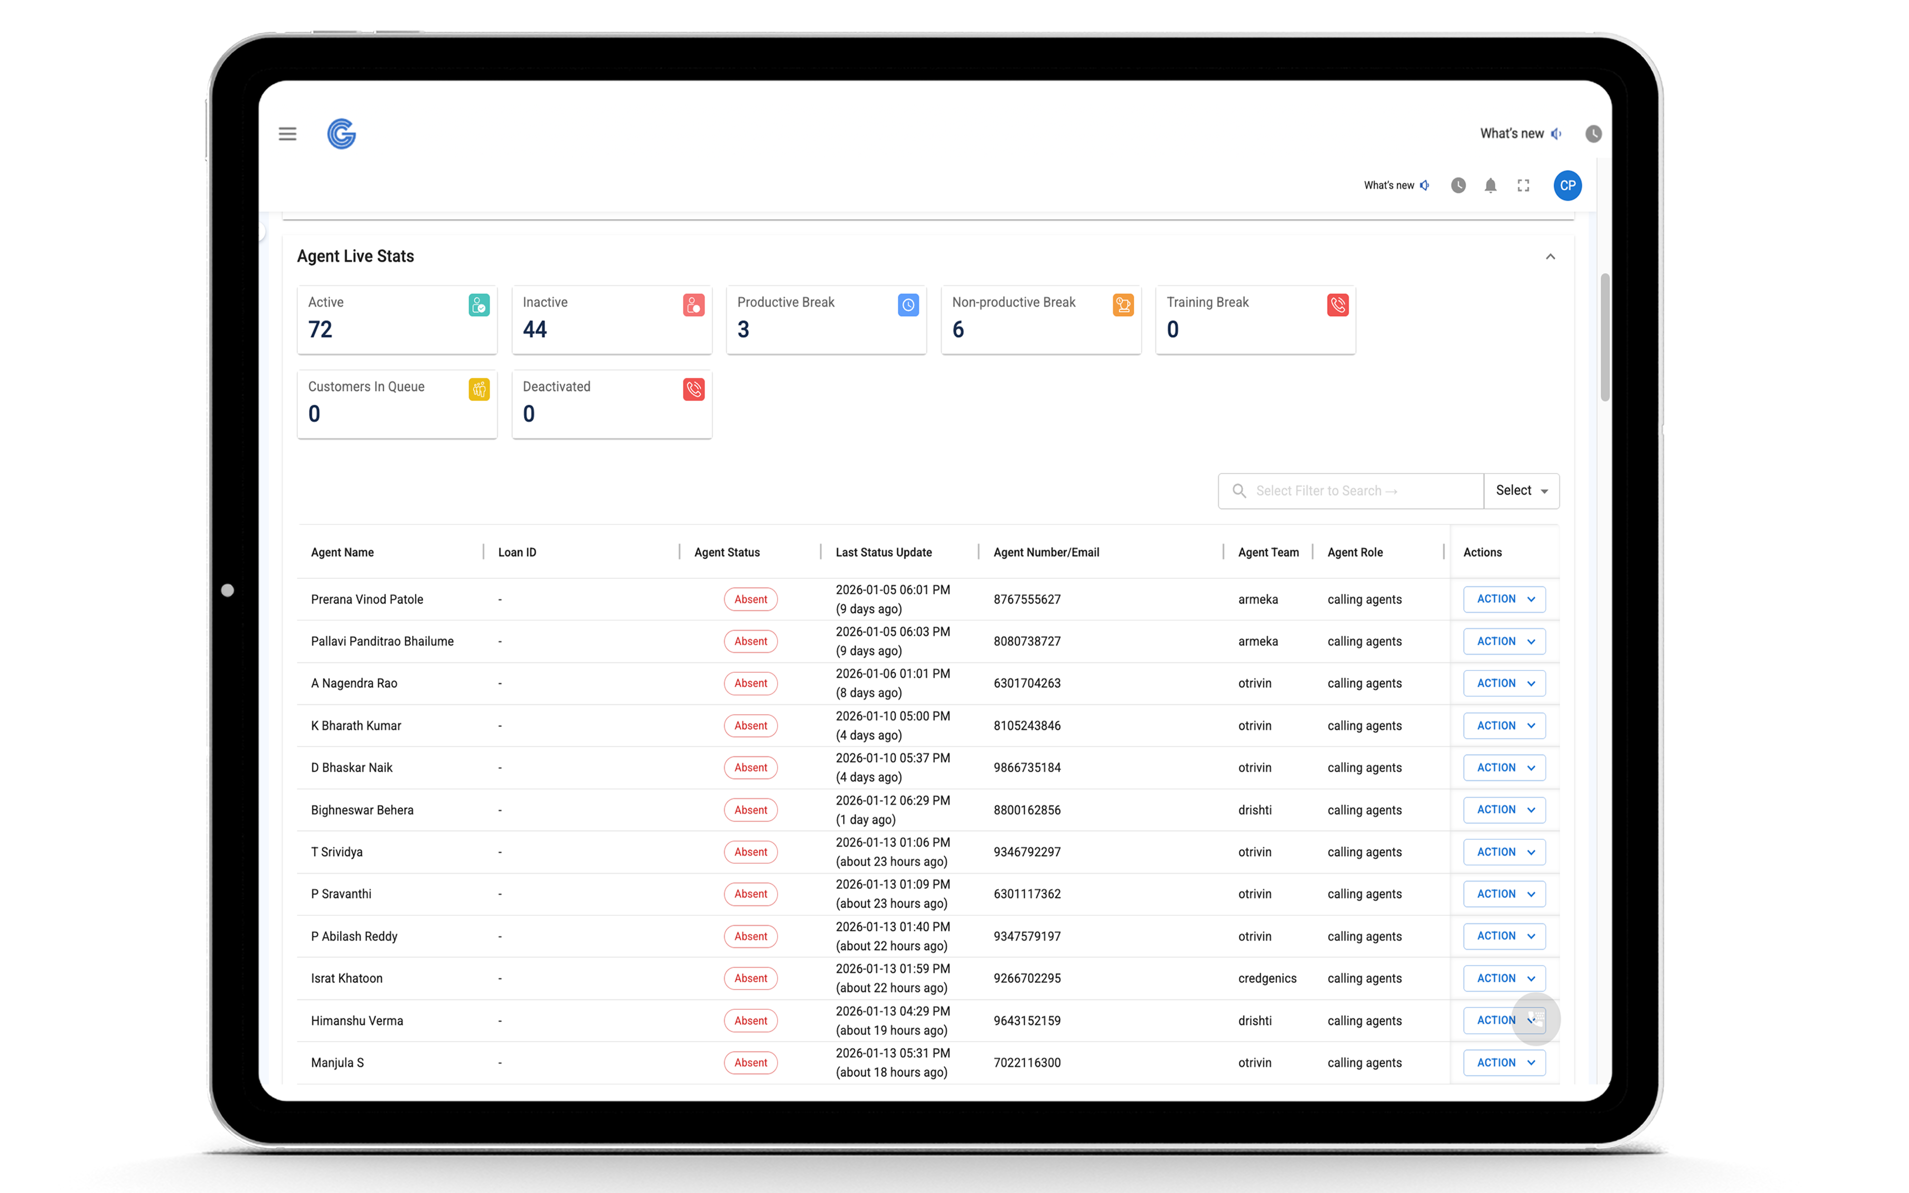Click the Last Status Update column header
The image size is (1909, 1193).
point(883,552)
